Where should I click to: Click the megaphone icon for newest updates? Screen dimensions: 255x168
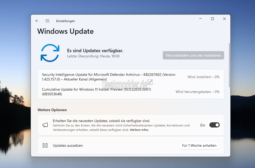(45, 125)
